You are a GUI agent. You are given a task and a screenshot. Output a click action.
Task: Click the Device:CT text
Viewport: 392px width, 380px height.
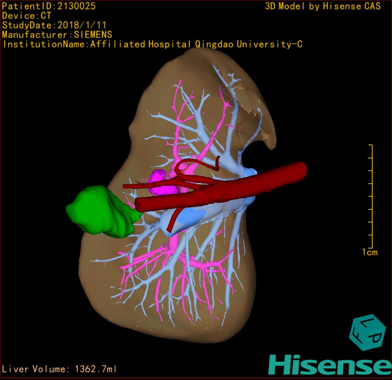26,16
